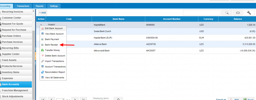Sort by the Balance column header

click(238, 19)
